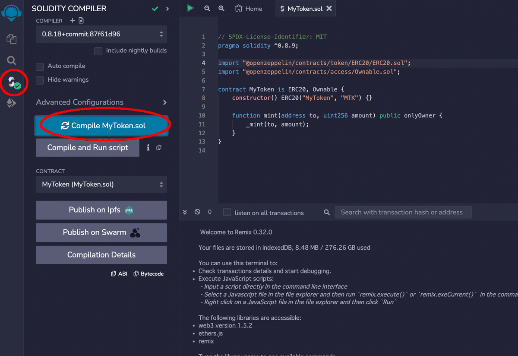Image resolution: width=518 pixels, height=356 pixels.
Task: Click the Welcome to Remix 0.32.0 text
Action: pos(236,232)
